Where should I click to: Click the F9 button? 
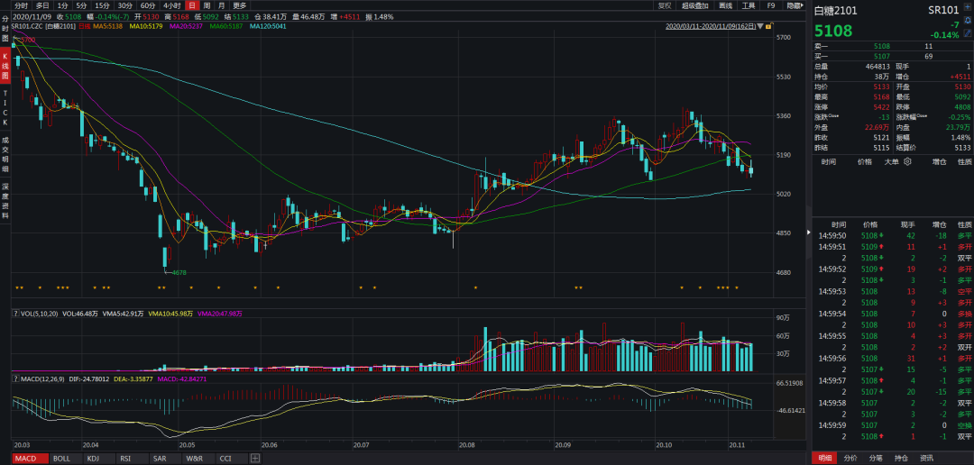point(771,5)
